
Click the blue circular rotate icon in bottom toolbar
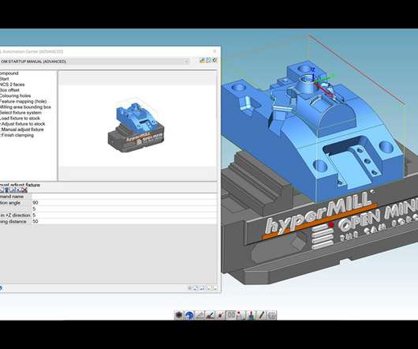tap(189, 315)
